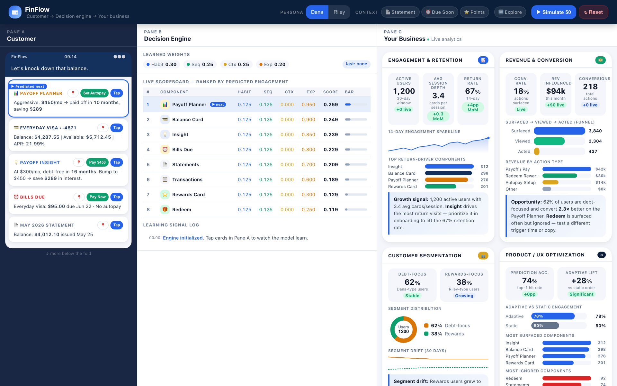Click the Revenue & Conversion money icon

[600, 60]
